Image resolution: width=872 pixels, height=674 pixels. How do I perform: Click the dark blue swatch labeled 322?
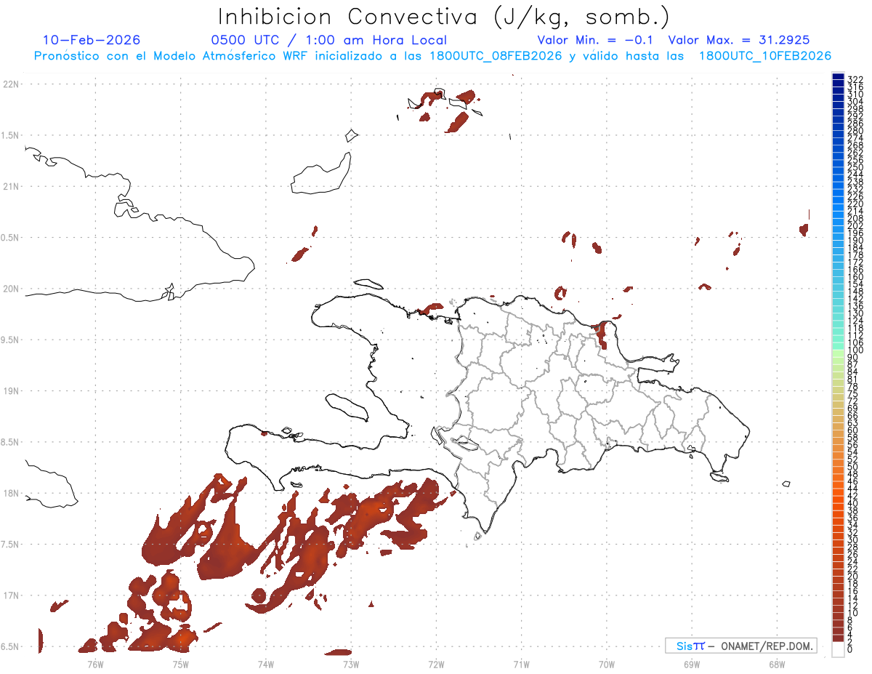click(x=838, y=77)
